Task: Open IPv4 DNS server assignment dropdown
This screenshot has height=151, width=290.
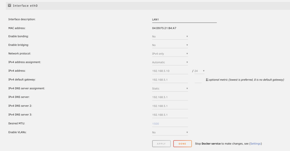Action: [x=170, y=89]
